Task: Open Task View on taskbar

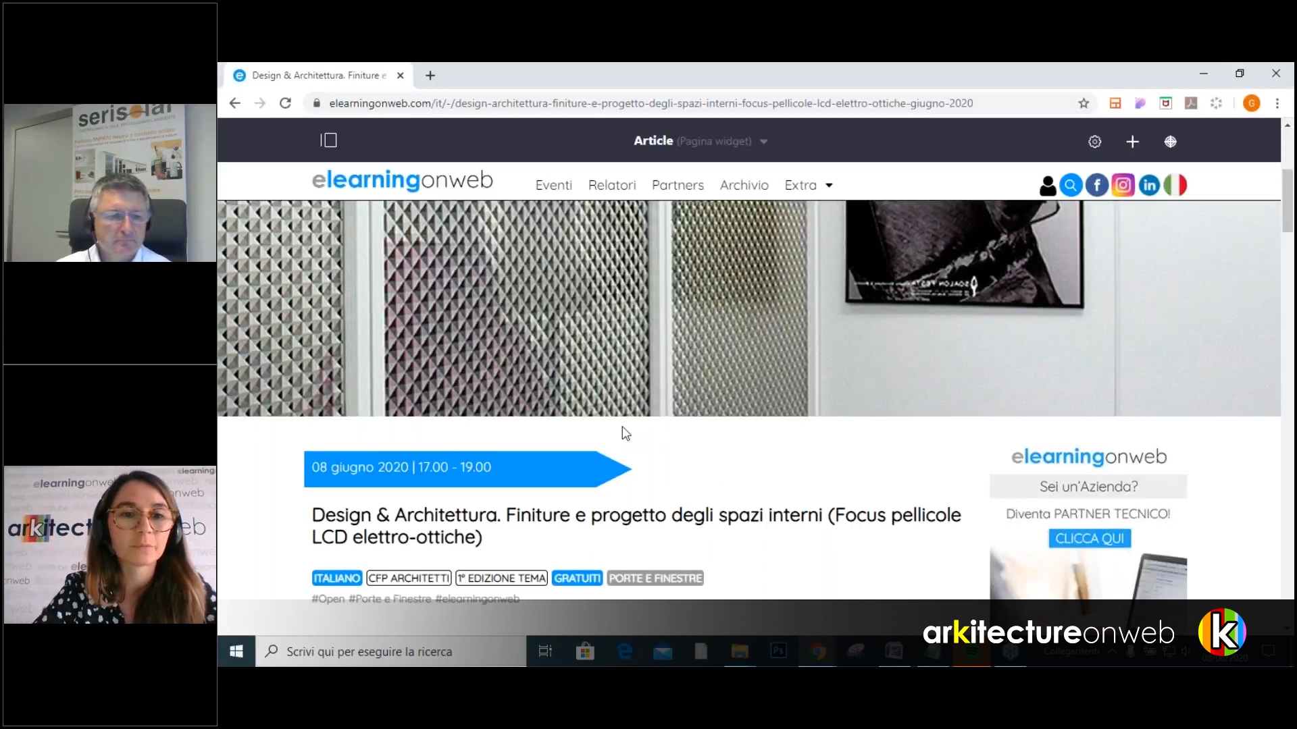Action: (545, 651)
